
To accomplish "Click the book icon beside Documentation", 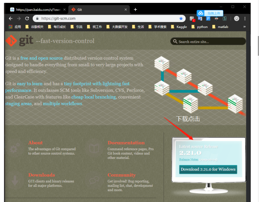I will pyautogui.click(x=94, y=148).
